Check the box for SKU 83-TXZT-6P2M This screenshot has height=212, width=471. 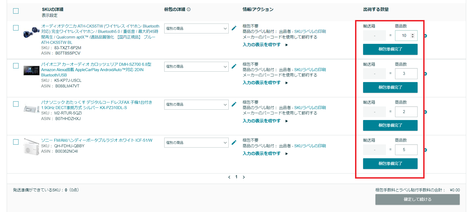coord(16,28)
